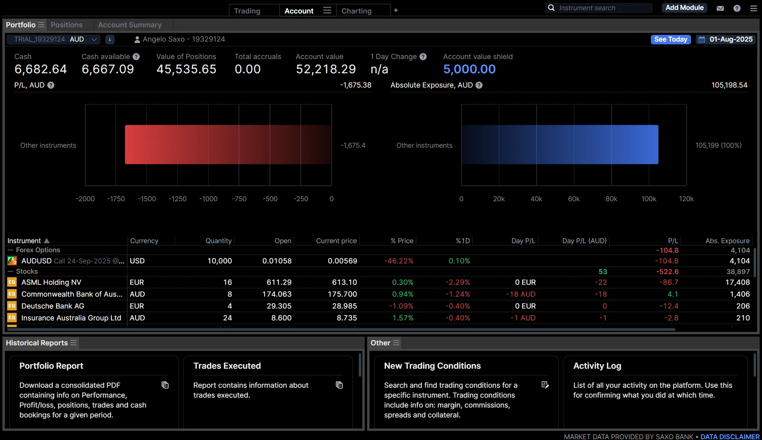Click the red P/L bar in chart
The width and height of the screenshot is (762, 440).
(228, 145)
